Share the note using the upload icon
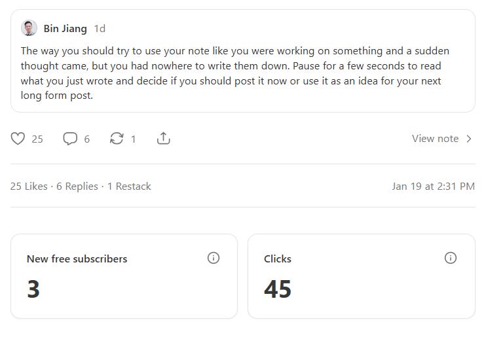Screen dimensions: 486x339 point(163,138)
